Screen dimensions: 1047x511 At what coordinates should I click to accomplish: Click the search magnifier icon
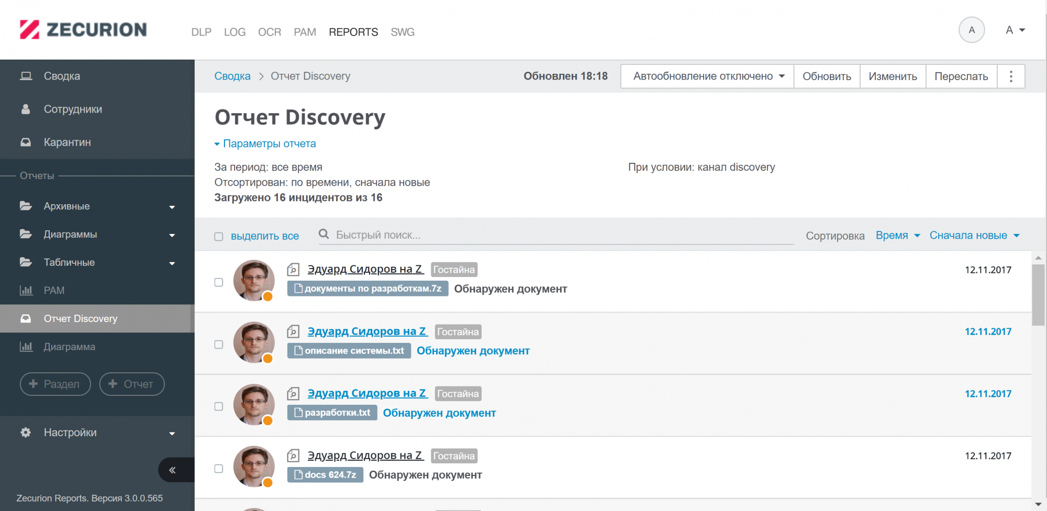point(325,235)
